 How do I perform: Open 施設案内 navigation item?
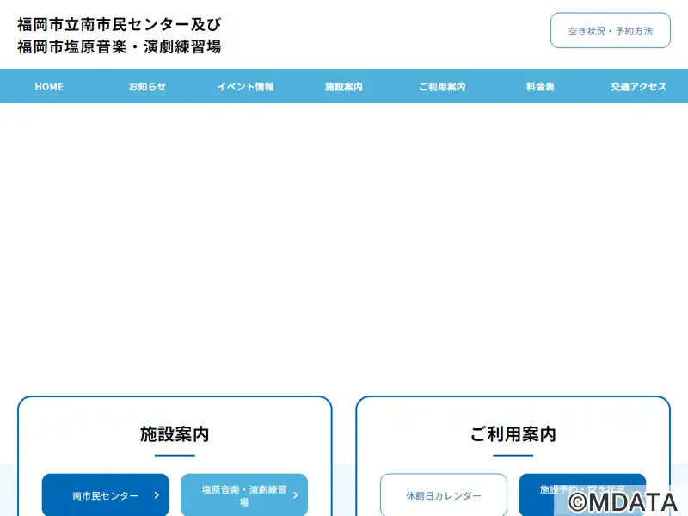click(x=344, y=87)
